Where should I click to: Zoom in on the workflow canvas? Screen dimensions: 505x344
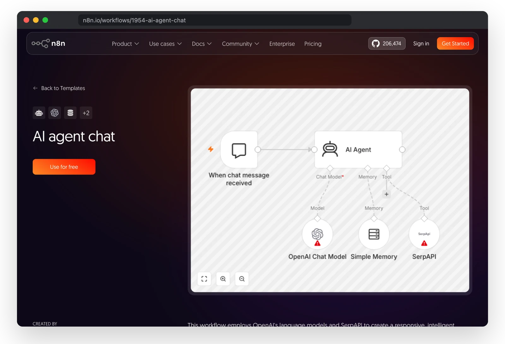[x=223, y=279]
